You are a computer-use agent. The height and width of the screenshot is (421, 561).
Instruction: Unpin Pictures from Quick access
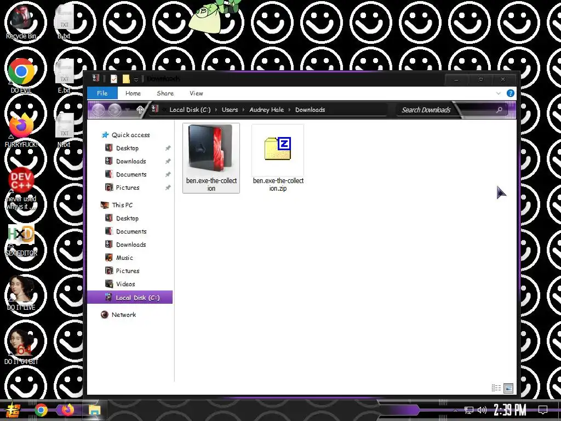coord(168,187)
